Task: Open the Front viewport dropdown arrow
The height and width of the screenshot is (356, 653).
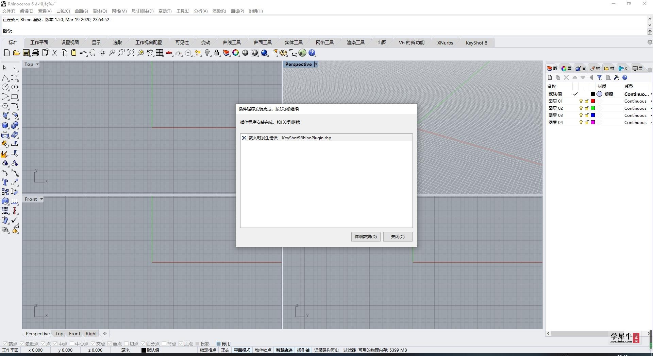Action: (x=41, y=199)
